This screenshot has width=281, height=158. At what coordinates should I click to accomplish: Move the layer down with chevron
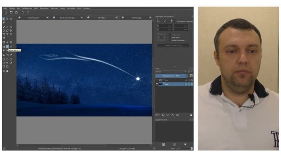click(168, 115)
